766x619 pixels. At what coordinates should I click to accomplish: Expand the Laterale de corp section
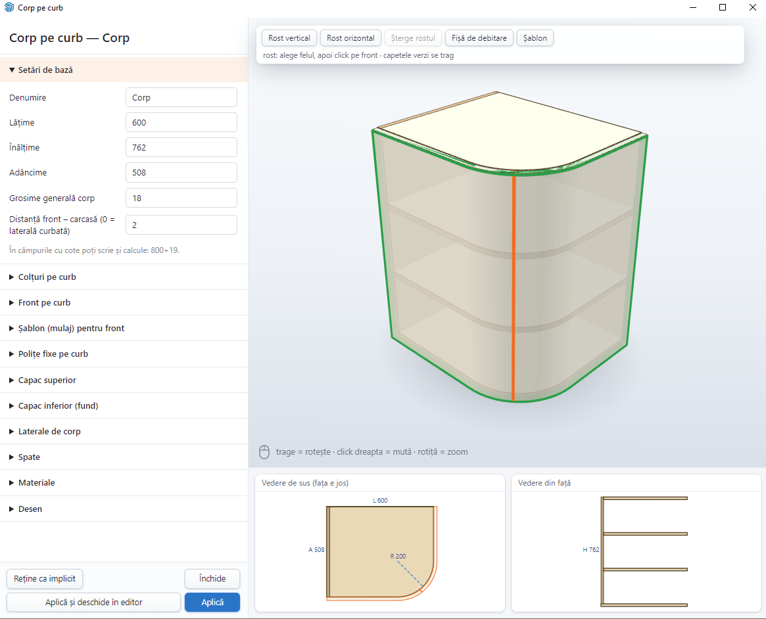[x=124, y=431]
